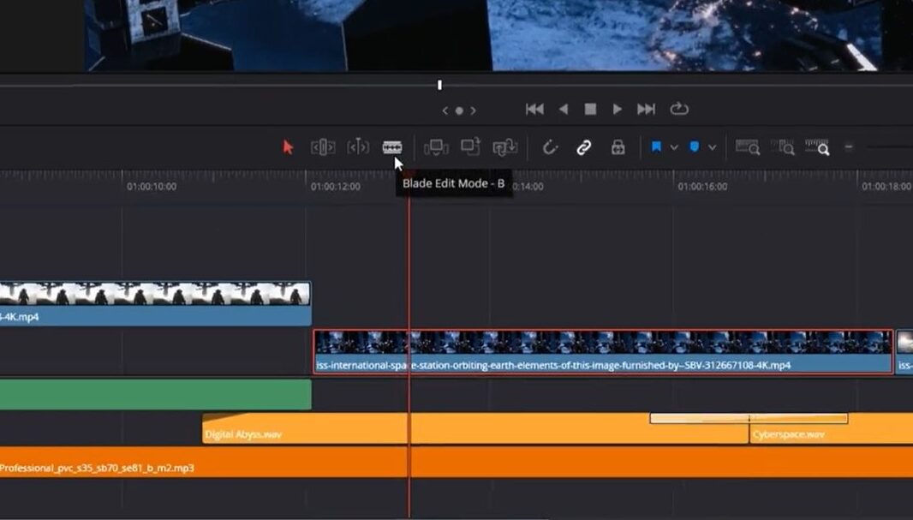Select the Digital Abyss.wav audio clip

tap(474, 428)
